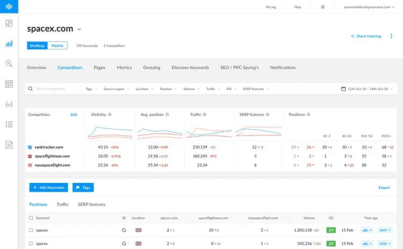
Task: Open the Traffic sub-tab below Add Keywords
Action: pos(62,204)
